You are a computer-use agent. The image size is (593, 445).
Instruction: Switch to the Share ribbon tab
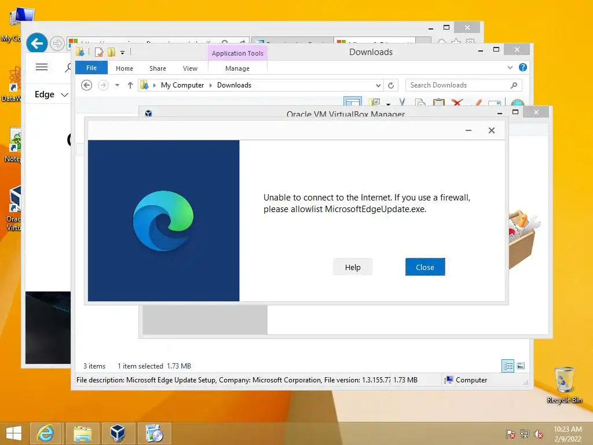click(158, 68)
